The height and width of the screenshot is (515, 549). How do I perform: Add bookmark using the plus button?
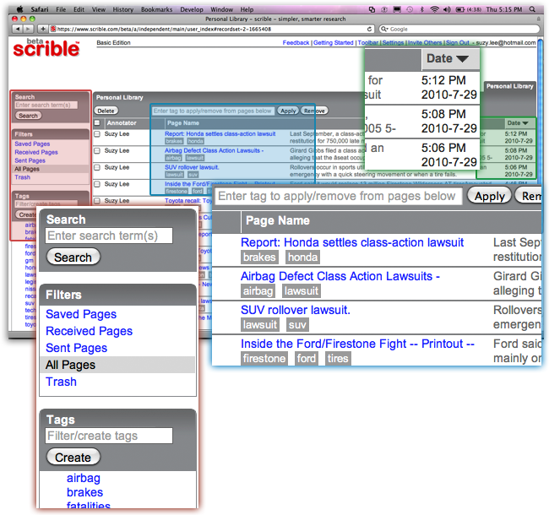43,29
